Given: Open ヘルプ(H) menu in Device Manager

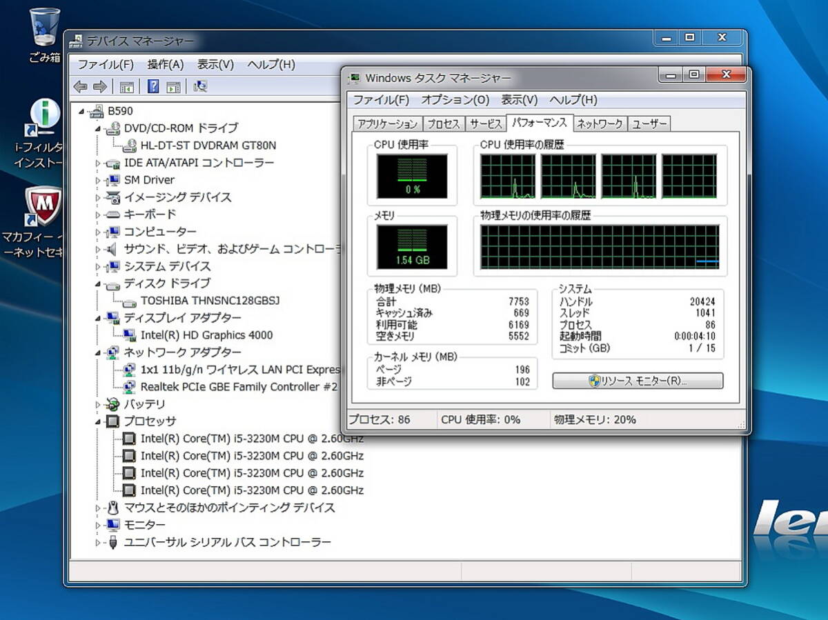Looking at the screenshot, I should (x=271, y=65).
